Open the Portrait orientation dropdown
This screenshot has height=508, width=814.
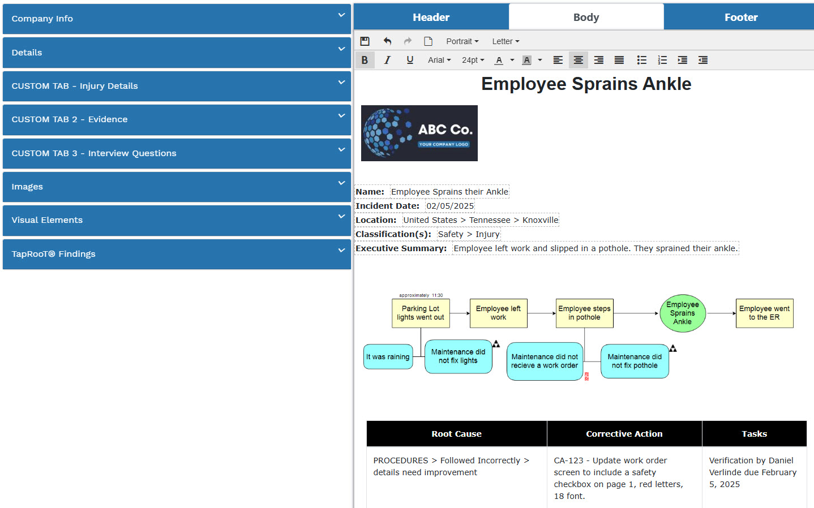(x=462, y=41)
